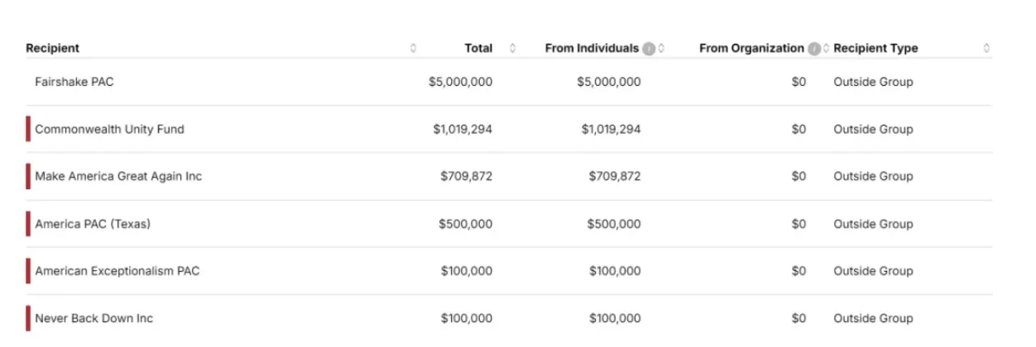1036x347 pixels.
Task: Open the Commonwealth Unity Fund entry
Action: click(x=109, y=129)
